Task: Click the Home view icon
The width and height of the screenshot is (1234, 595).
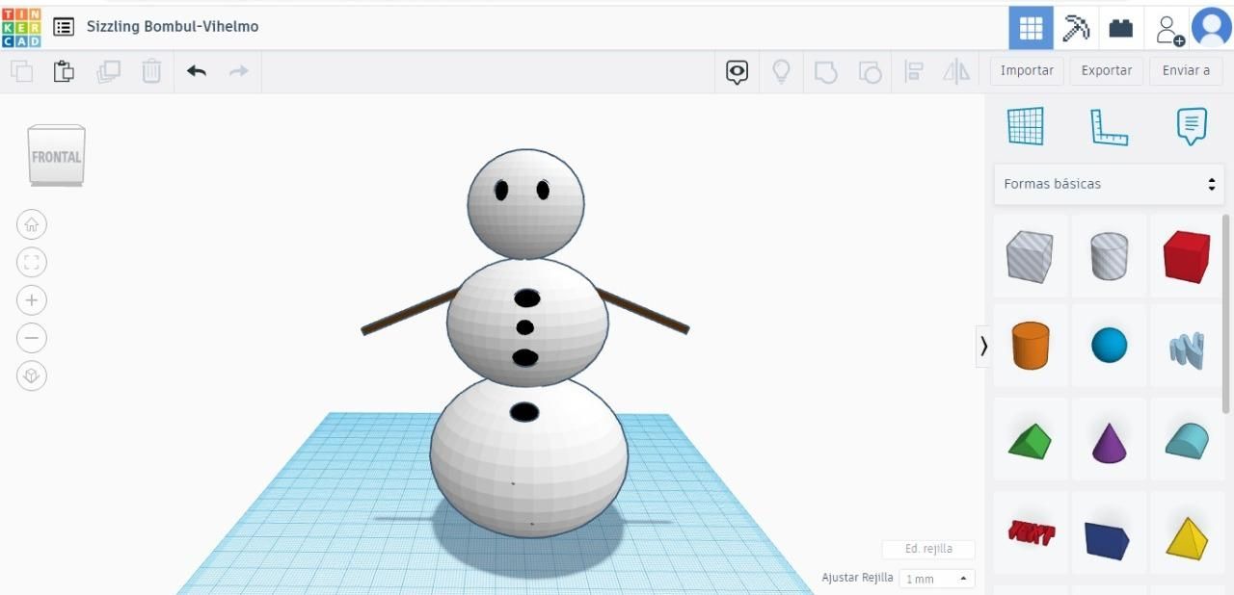Action: [x=32, y=225]
